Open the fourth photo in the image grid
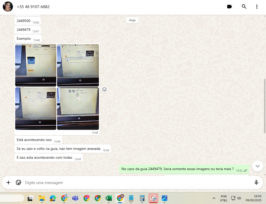266x204 pixels. coord(78,109)
